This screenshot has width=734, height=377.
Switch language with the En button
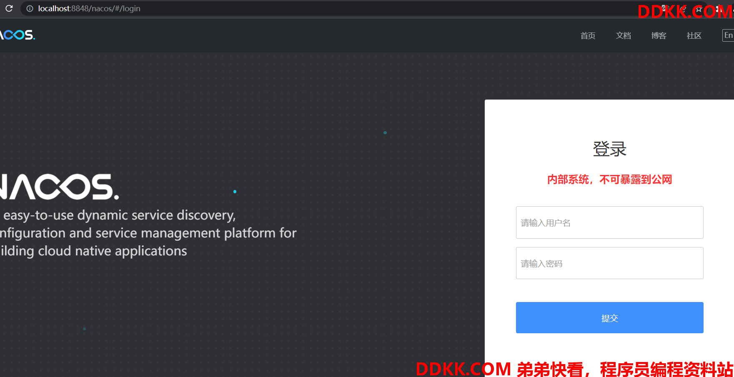click(x=728, y=35)
